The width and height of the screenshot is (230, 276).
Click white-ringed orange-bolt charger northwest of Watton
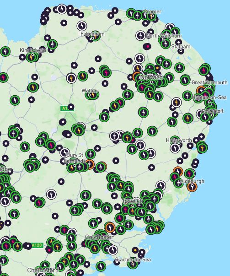[71, 78]
